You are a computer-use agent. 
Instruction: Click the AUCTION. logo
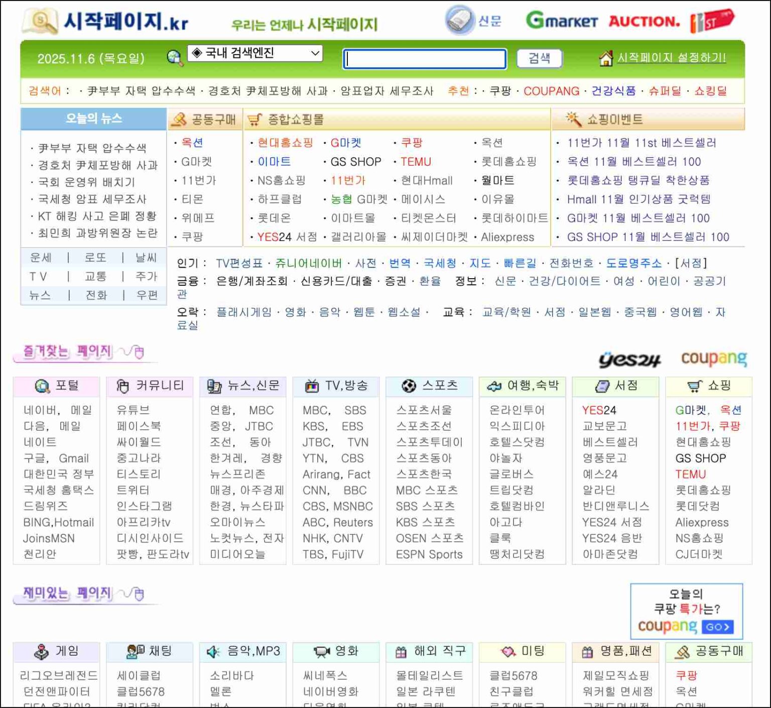coord(644,21)
